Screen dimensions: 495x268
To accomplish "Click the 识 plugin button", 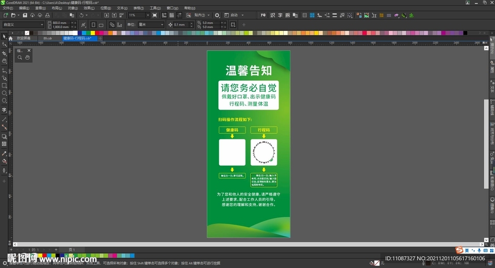I will coord(273,15).
